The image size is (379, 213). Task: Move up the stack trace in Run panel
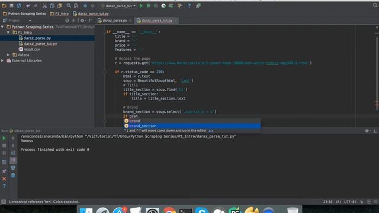tap(13, 138)
